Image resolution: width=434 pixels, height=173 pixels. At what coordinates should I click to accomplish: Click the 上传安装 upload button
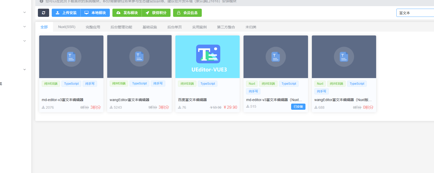tap(66, 13)
